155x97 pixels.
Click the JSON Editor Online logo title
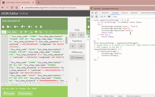click(x=14, y=13)
